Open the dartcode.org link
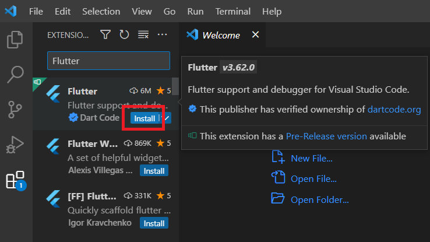 (394, 109)
